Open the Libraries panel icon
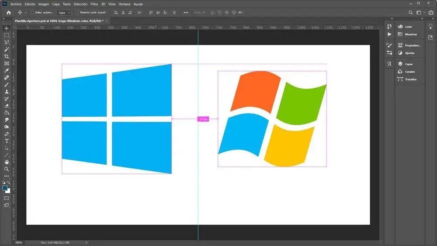This screenshot has width=437, height=246. click(x=430, y=37)
